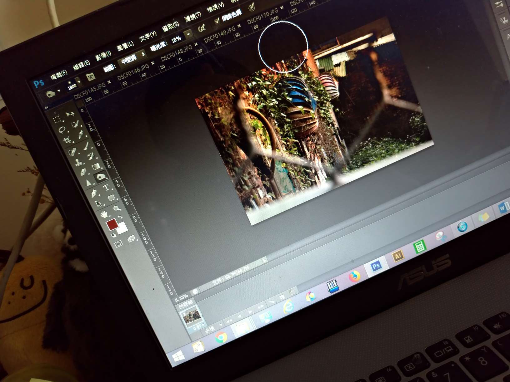Open Google Chrome from the taskbar
Viewport: 510px width, 382px height.
tap(221, 338)
